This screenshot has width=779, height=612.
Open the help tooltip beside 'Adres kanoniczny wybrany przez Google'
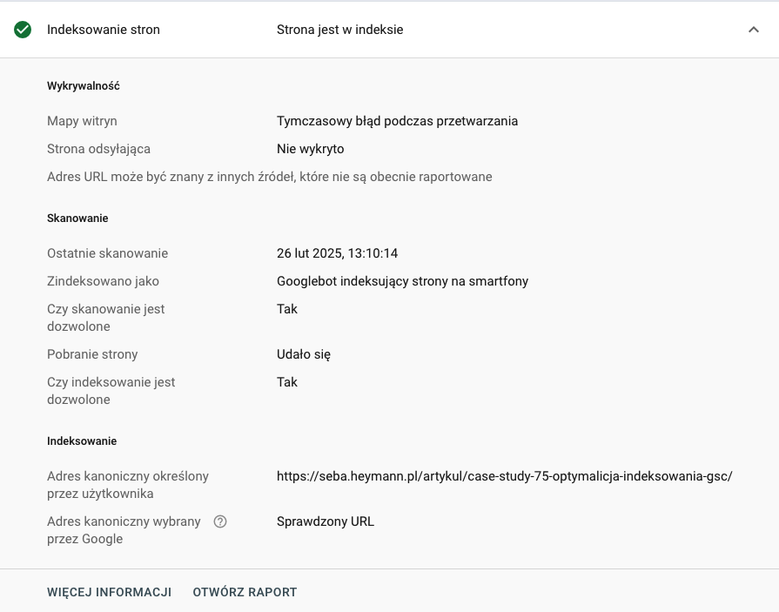coord(220,521)
